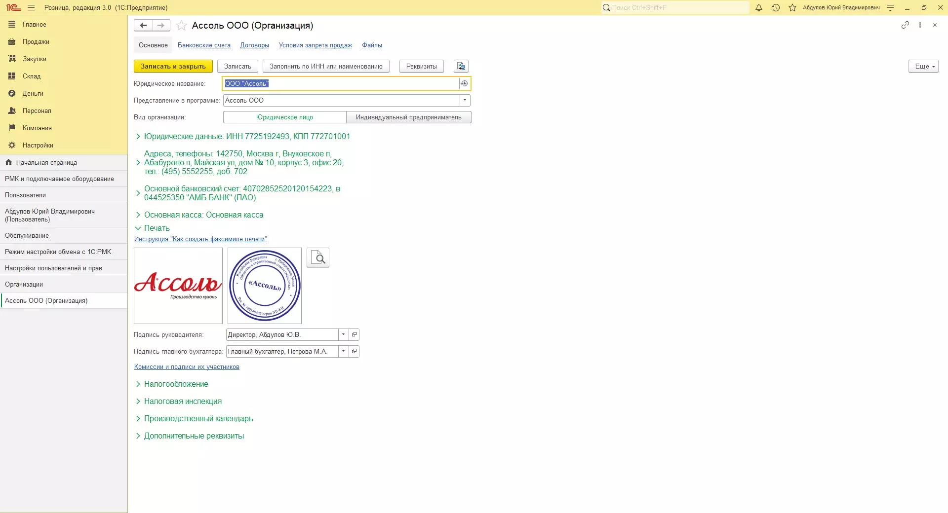Open РМК и подключаемое оборудование panel
Screen dimensions: 948x513
point(64,179)
